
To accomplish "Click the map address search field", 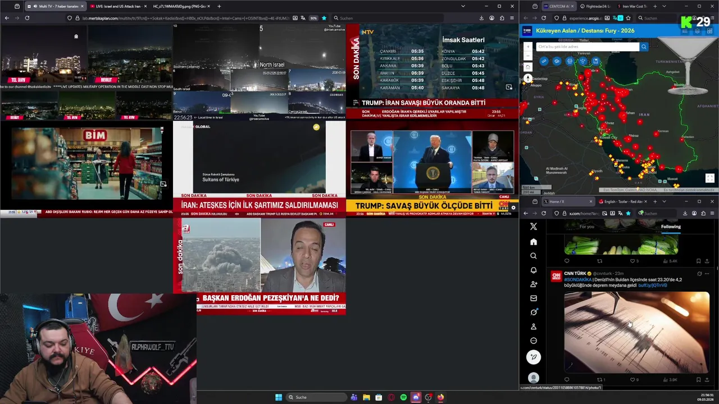I will click(x=588, y=47).
